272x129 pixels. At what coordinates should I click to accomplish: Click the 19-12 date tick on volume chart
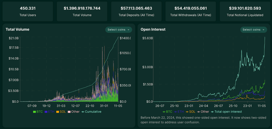[x=46, y=106]
